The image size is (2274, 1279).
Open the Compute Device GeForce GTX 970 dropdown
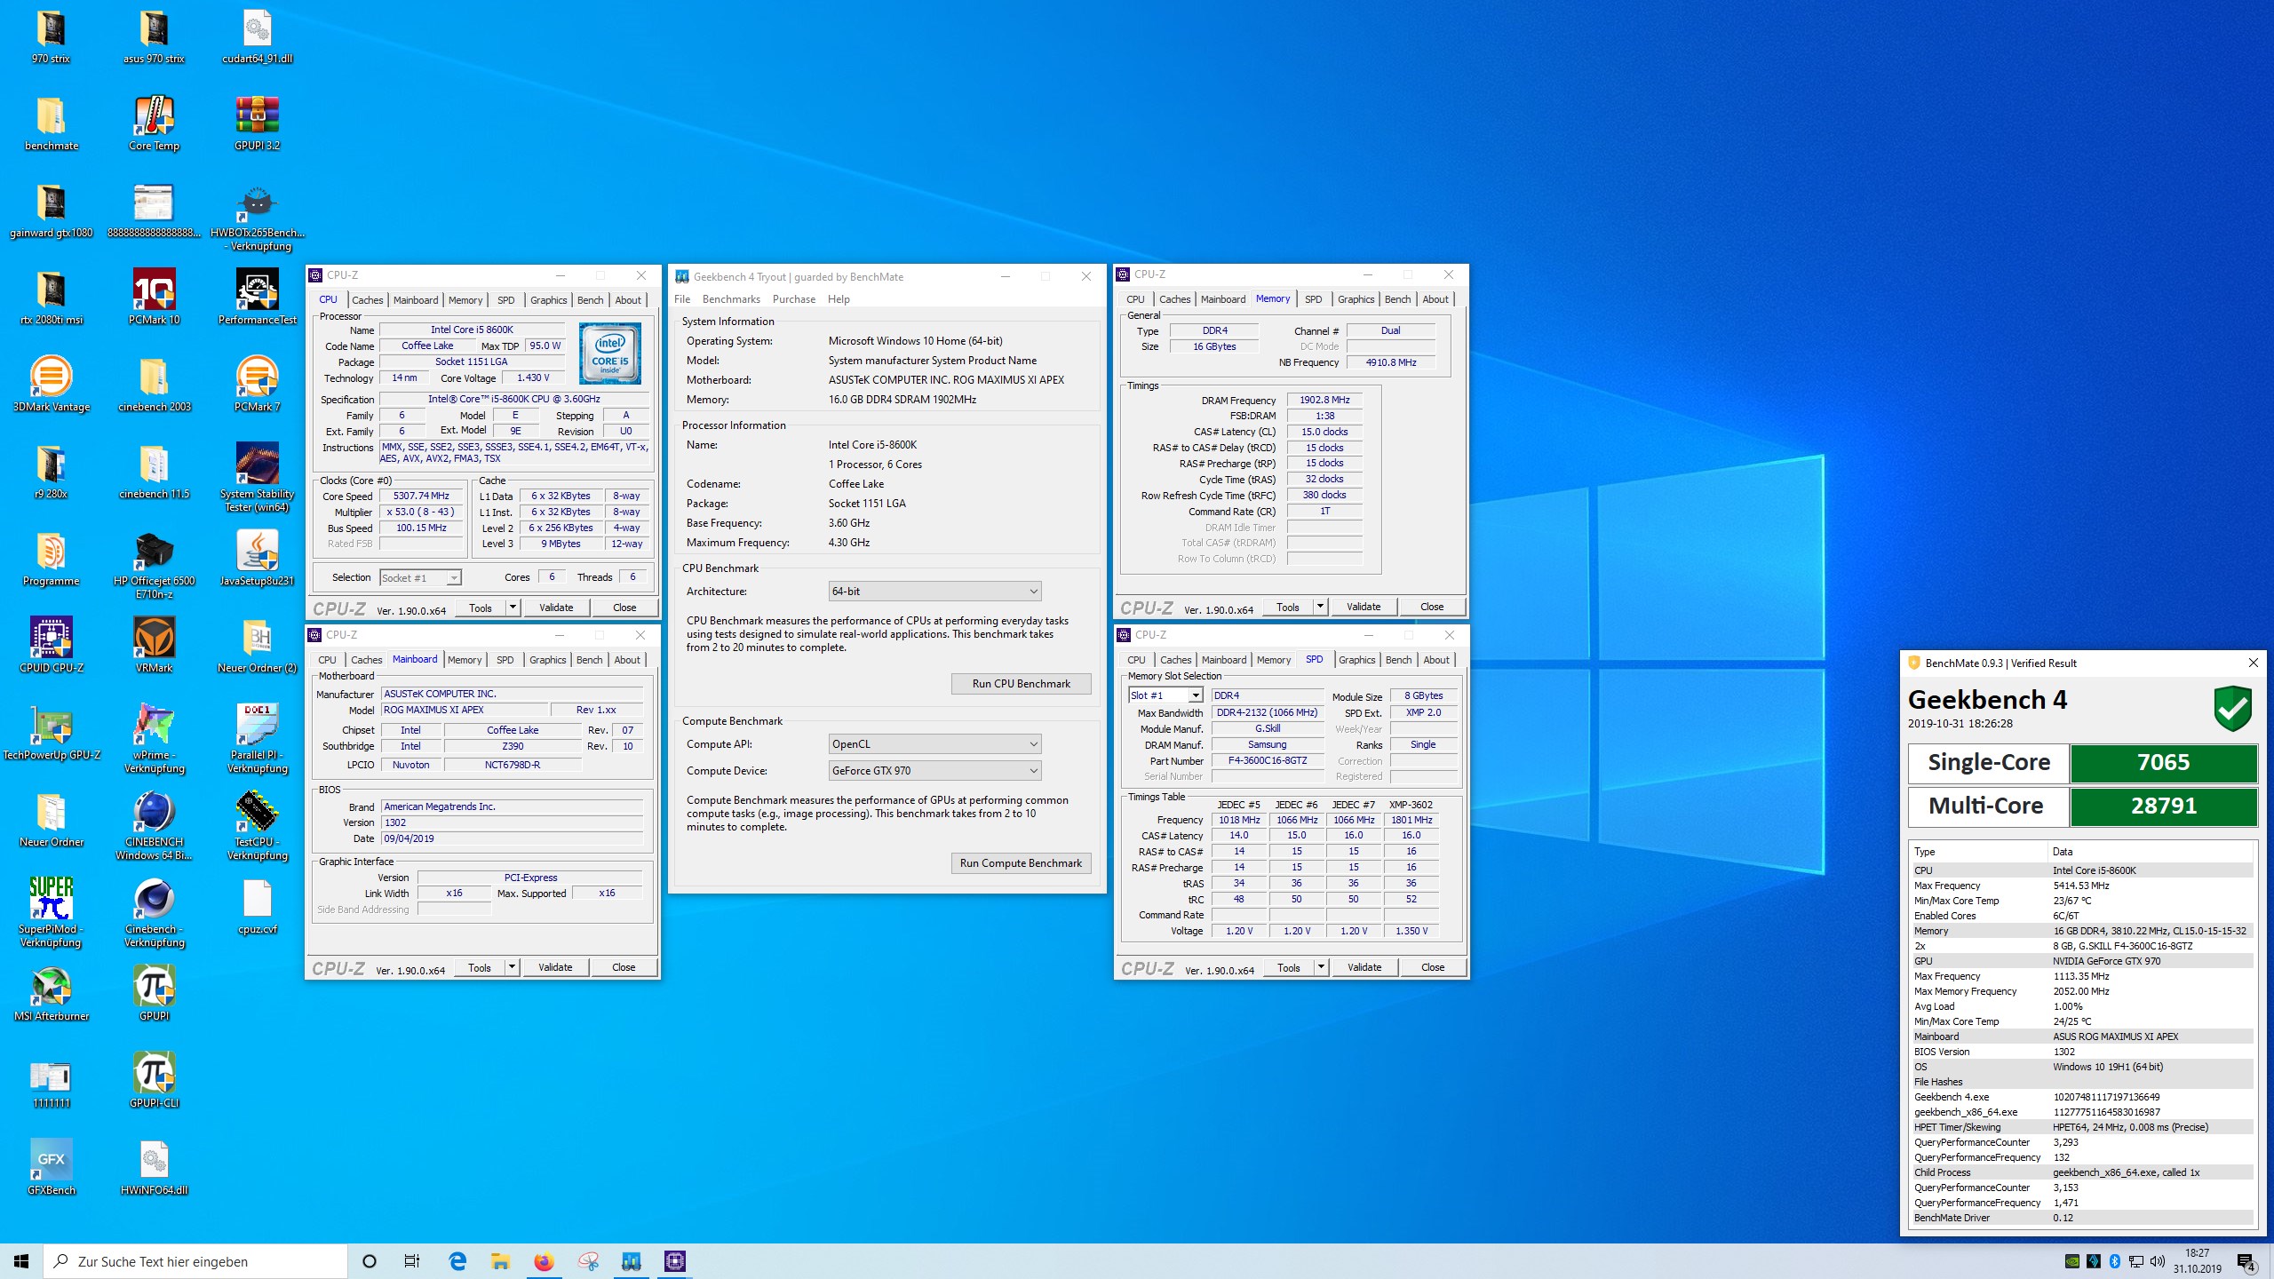coord(934,771)
